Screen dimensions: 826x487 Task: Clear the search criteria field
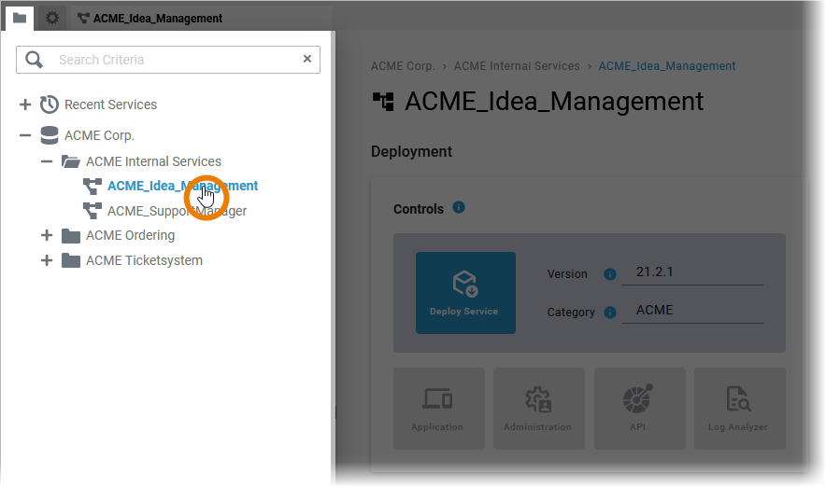306,59
